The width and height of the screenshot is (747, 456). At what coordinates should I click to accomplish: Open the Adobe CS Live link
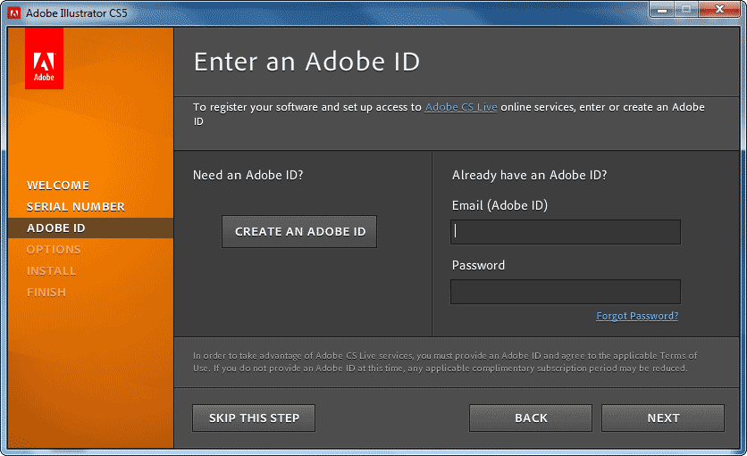click(461, 107)
